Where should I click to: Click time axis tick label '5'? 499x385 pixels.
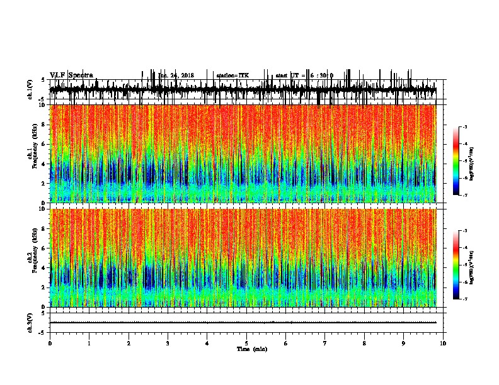coord(246,343)
